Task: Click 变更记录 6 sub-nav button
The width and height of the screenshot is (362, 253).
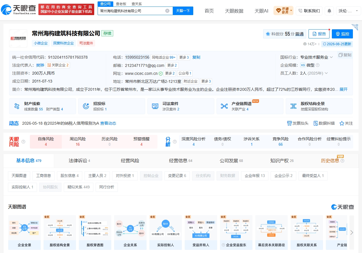Action: (x=177, y=176)
